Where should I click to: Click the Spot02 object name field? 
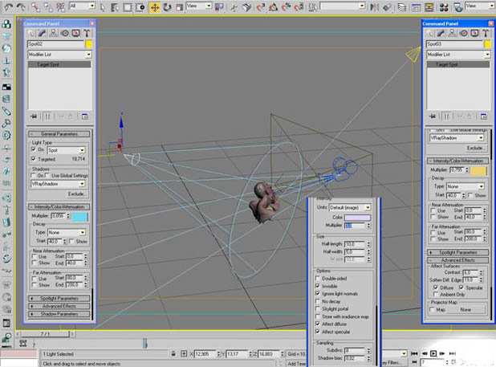pos(55,44)
